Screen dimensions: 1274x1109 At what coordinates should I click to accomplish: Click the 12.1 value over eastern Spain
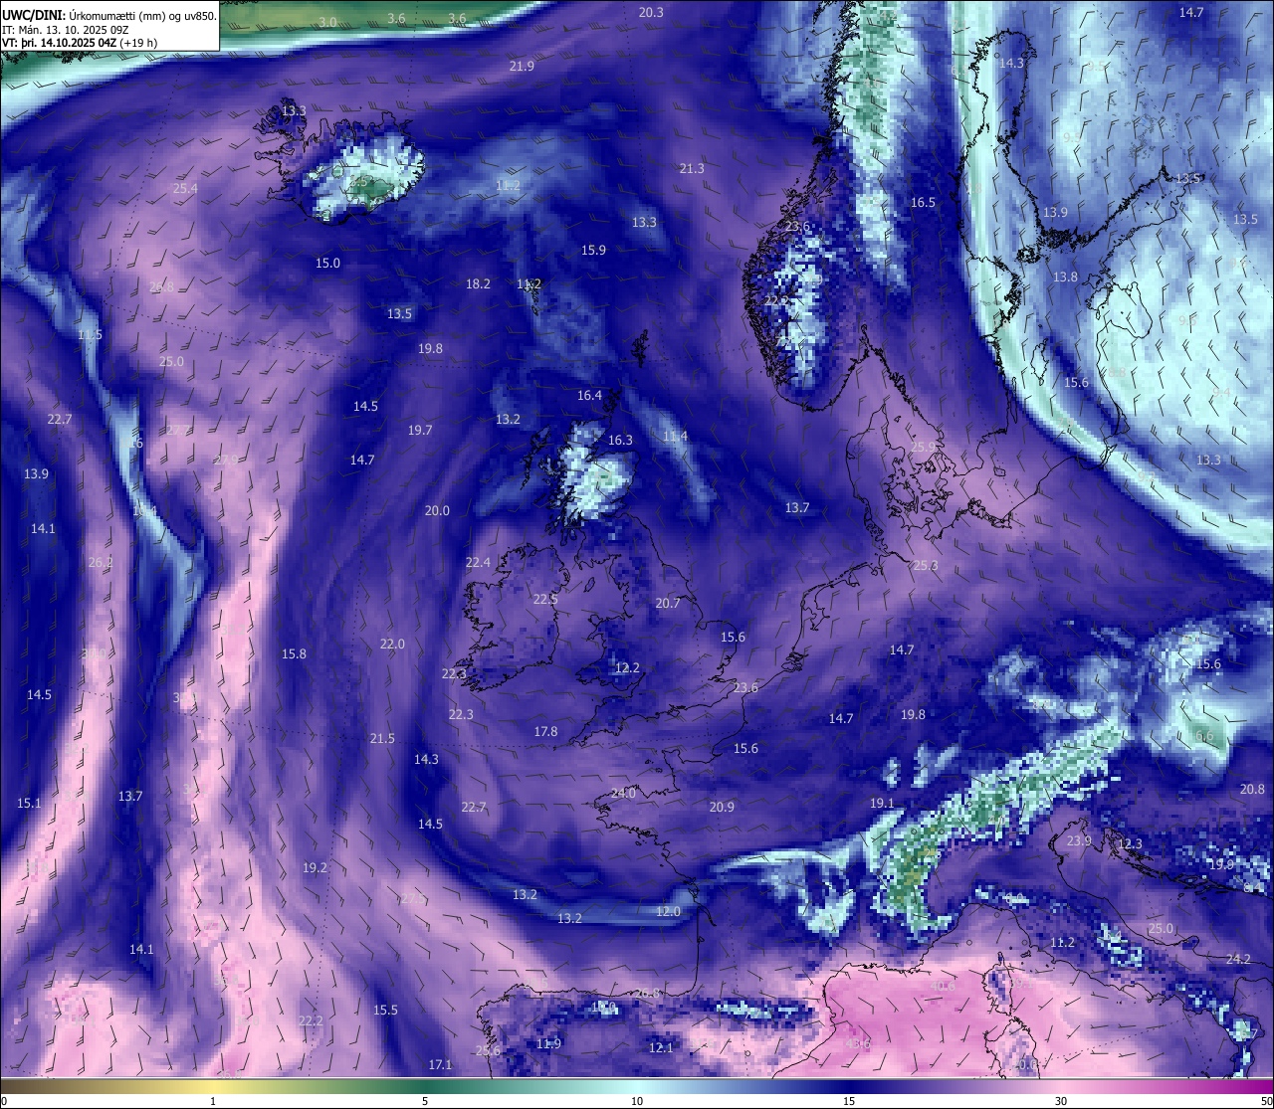click(661, 1047)
